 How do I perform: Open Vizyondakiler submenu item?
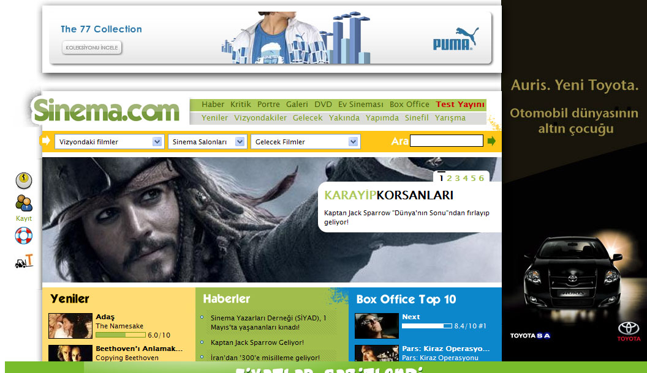pos(260,118)
